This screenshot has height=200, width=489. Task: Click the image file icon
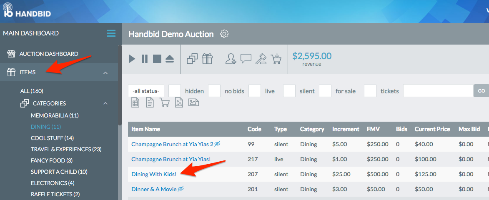179,102
